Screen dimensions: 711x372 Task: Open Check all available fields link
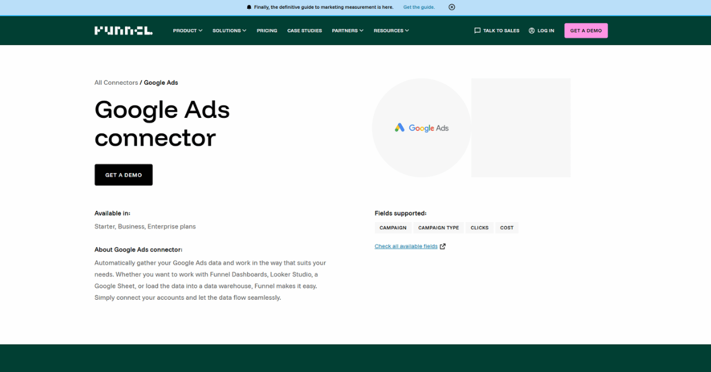pyautogui.click(x=406, y=246)
